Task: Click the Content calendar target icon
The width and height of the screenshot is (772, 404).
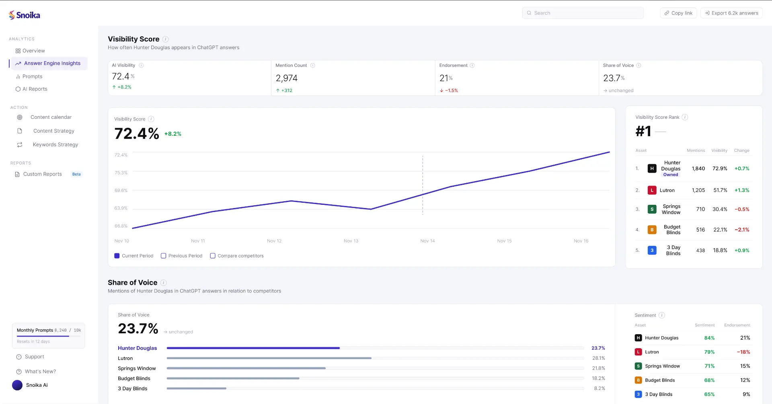Action: click(x=20, y=117)
